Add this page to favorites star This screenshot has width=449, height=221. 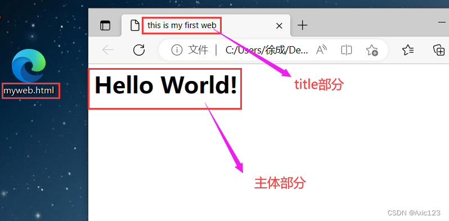372,50
